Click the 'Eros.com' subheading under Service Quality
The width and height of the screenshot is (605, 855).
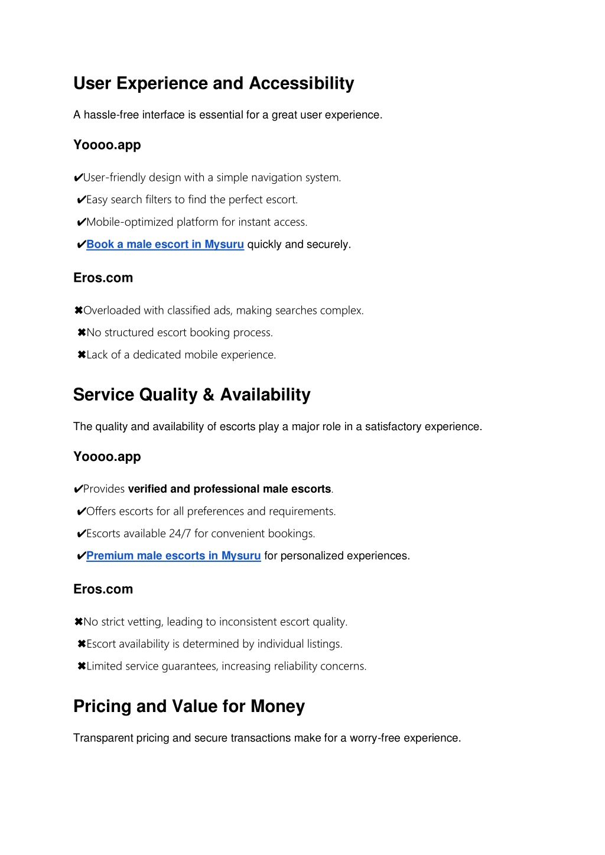103,589
